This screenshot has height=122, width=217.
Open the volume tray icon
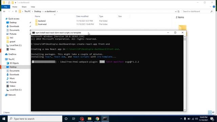point(197,119)
